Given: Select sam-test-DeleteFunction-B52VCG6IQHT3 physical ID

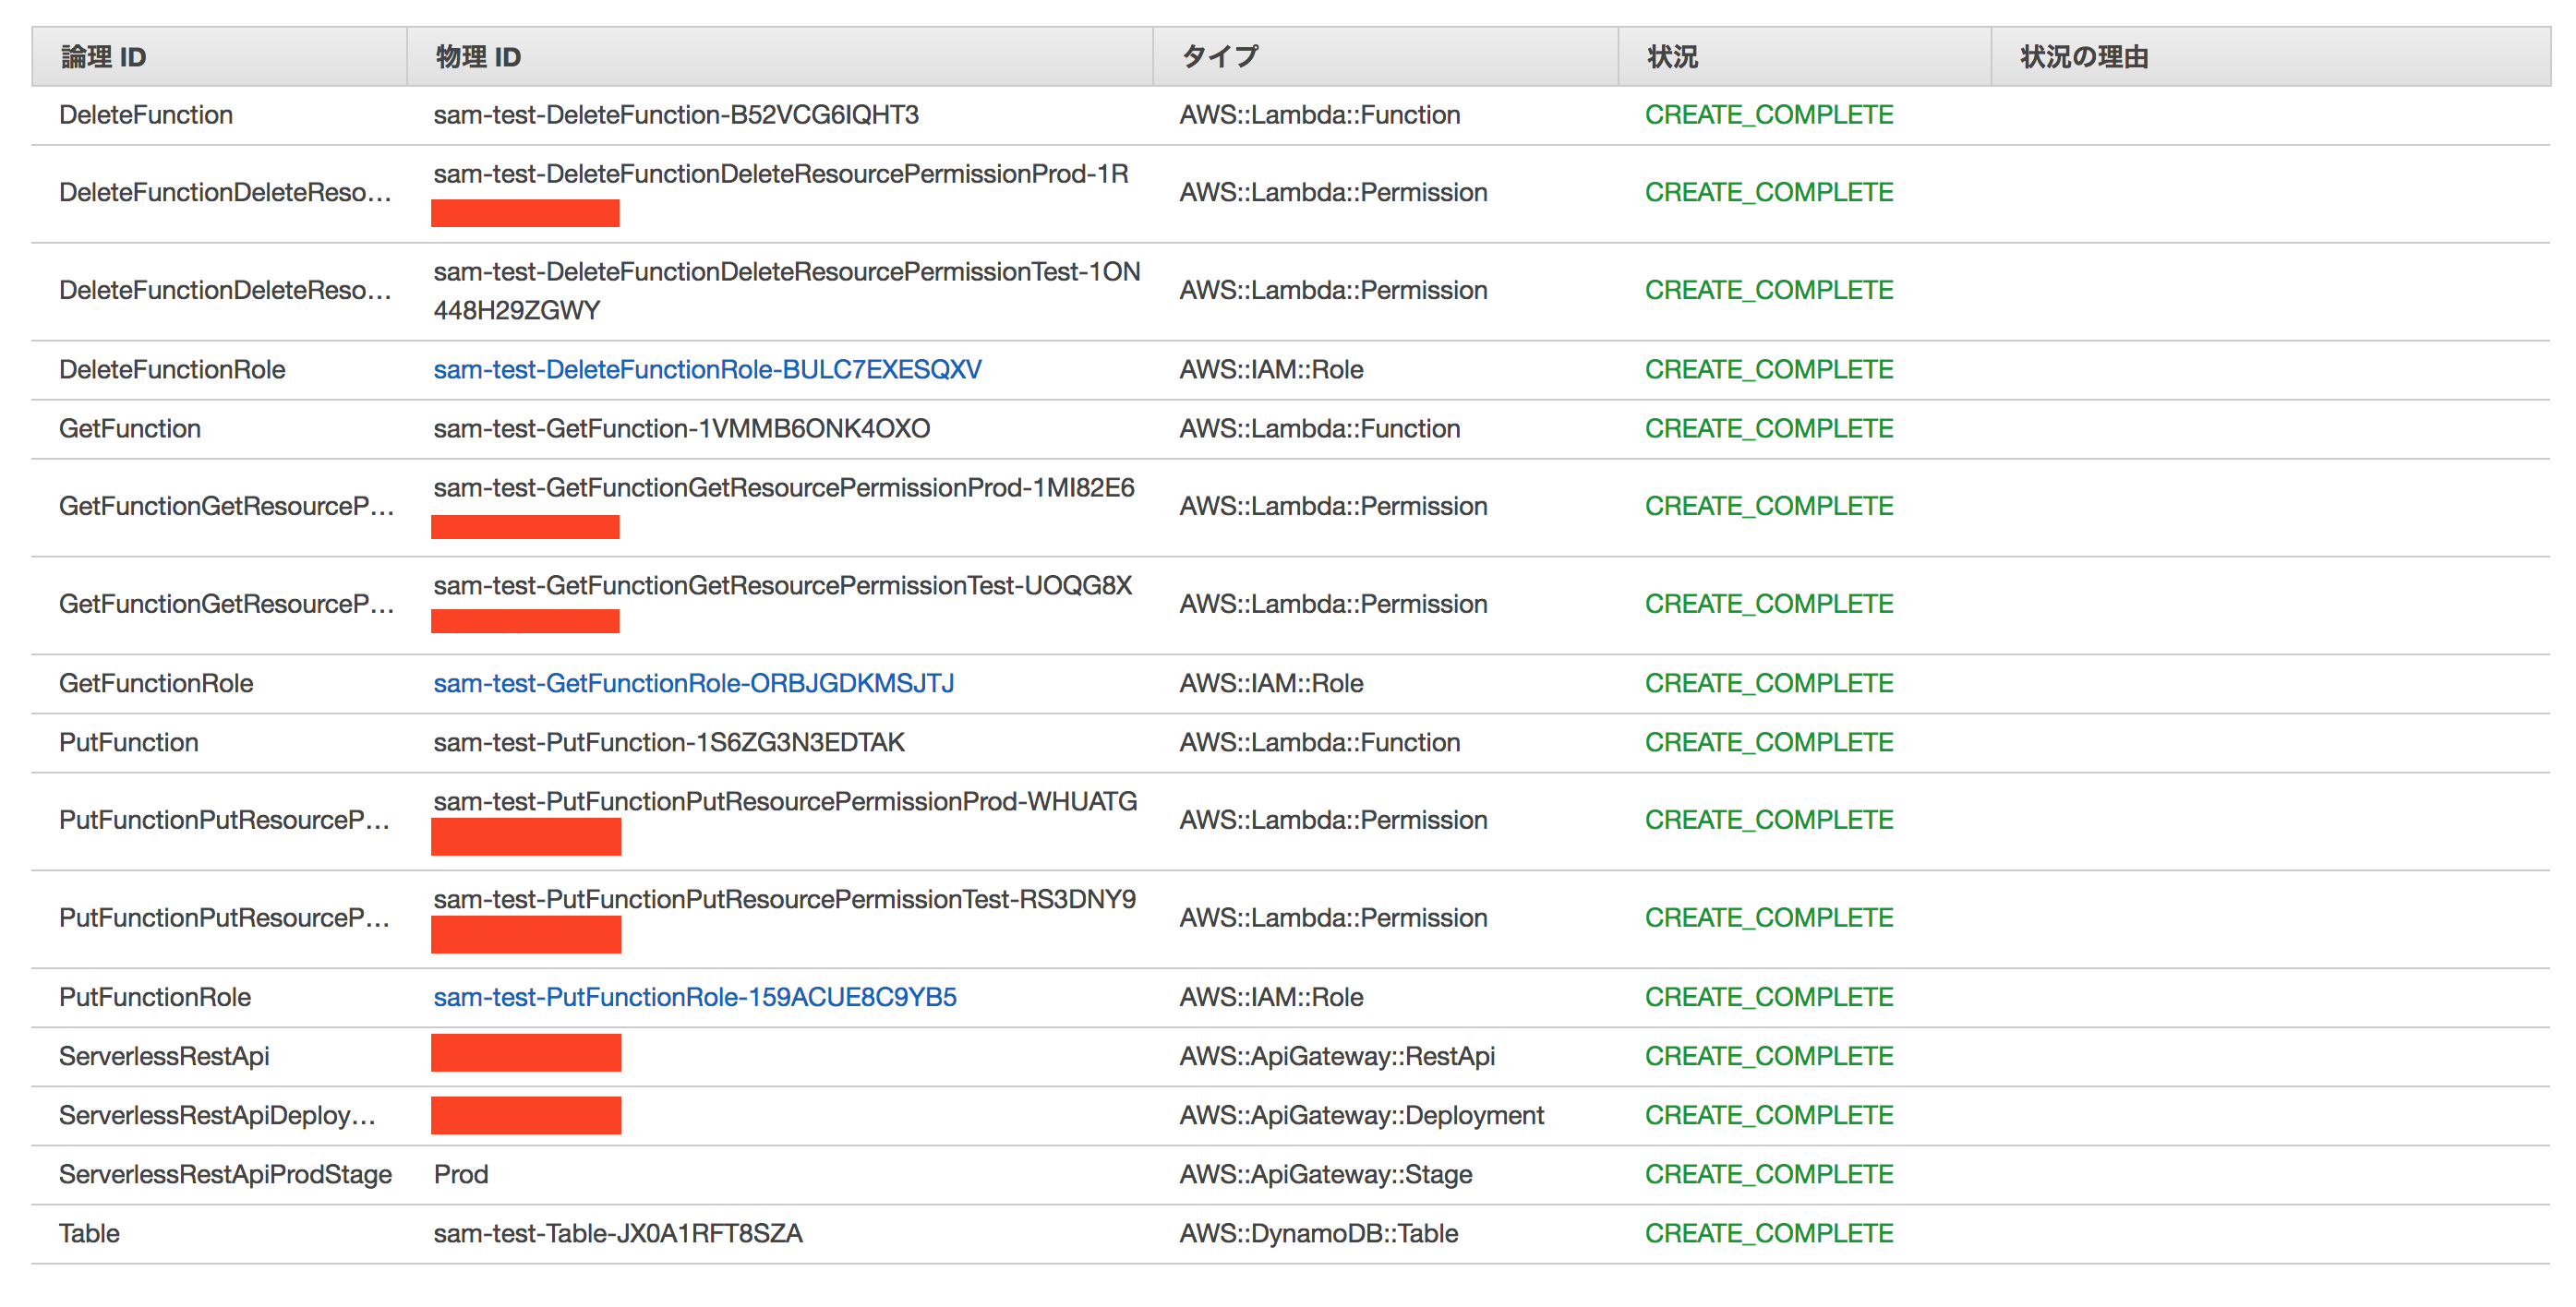Looking at the screenshot, I should (x=676, y=115).
